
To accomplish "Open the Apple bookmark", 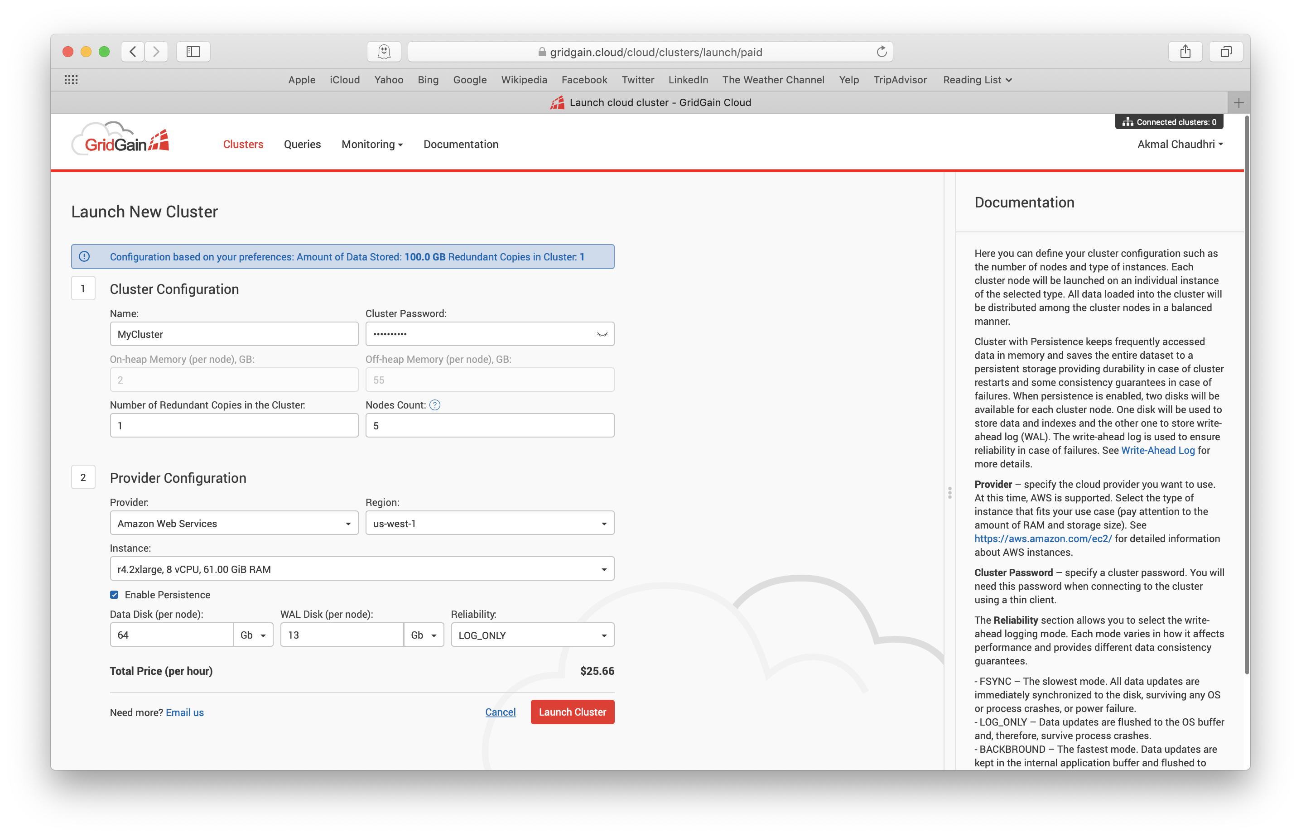I will coord(302,80).
